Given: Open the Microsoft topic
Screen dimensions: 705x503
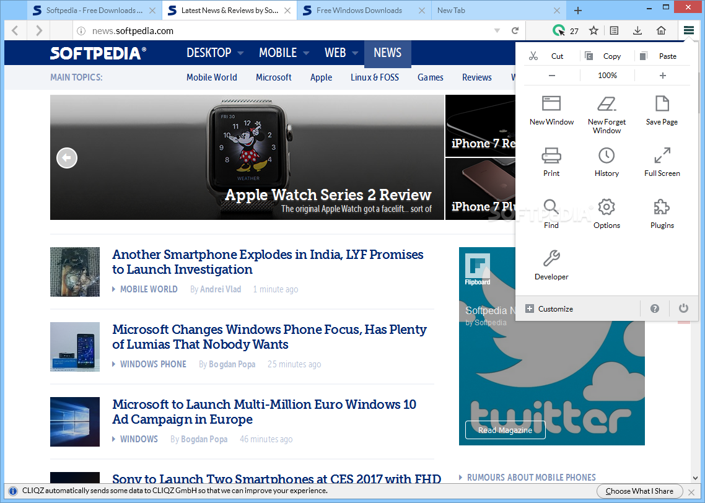Looking at the screenshot, I should [x=274, y=77].
